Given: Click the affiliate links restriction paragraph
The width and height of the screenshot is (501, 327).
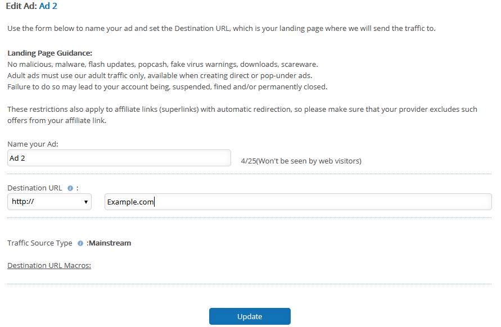Looking at the screenshot, I should pos(242,115).
